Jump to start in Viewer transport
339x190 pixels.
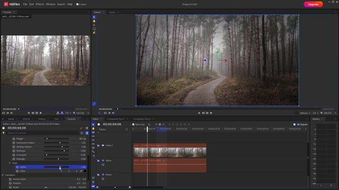(x=199, y=113)
